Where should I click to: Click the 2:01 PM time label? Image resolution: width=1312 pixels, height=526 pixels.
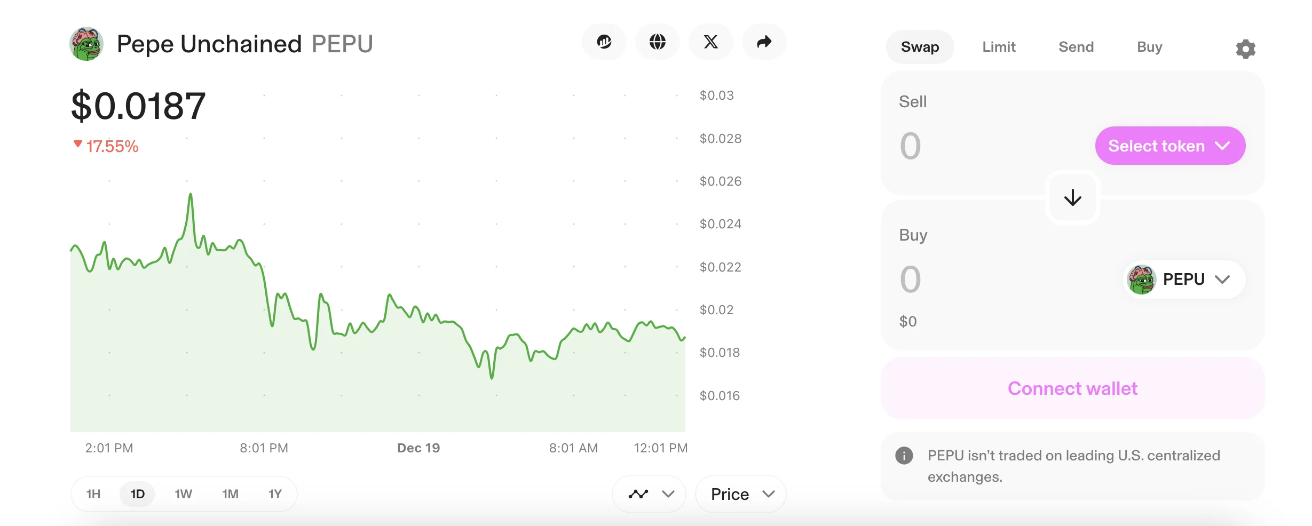pos(109,448)
